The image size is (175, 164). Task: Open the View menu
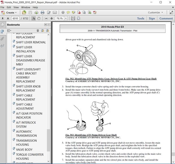[x=16, y=7]
